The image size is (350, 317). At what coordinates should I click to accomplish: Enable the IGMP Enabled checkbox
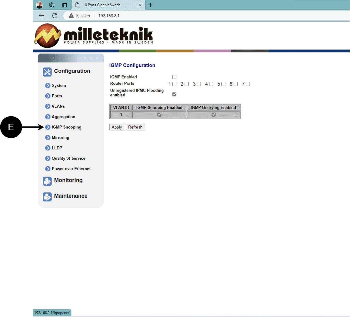click(x=174, y=77)
